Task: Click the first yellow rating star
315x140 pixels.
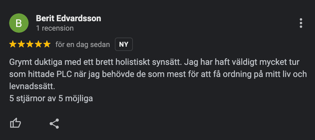Action: [13, 44]
